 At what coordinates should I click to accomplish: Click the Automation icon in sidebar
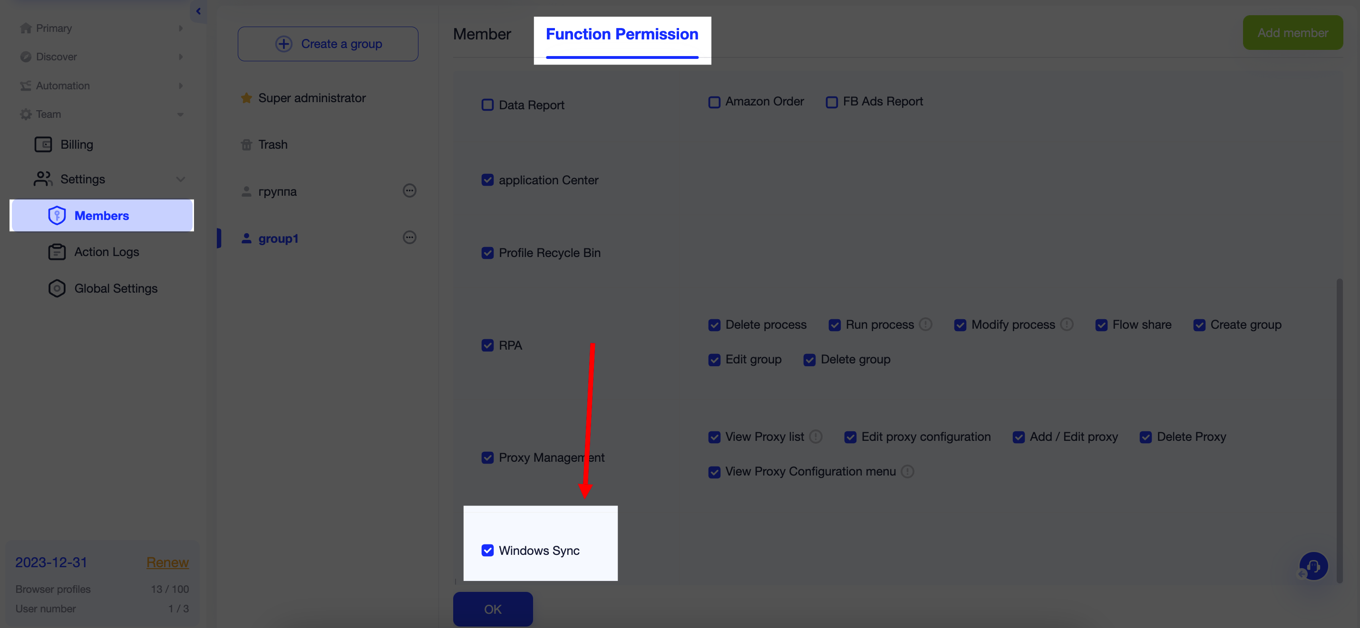point(25,86)
